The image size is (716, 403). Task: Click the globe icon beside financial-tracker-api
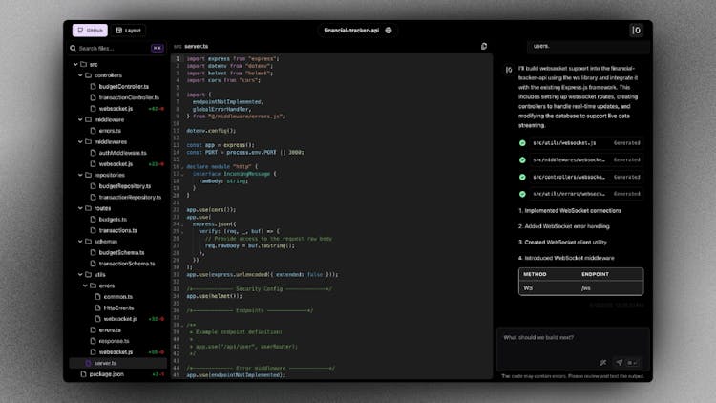click(389, 31)
